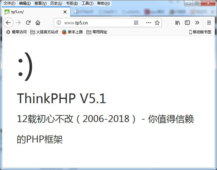
Task: Open the Firefox hamburger menu
Action: tap(209, 23)
